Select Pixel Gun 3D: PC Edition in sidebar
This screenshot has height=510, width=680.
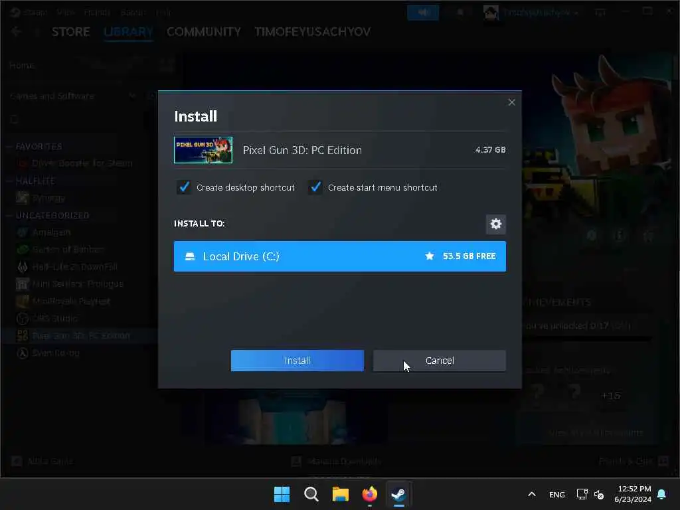point(81,335)
